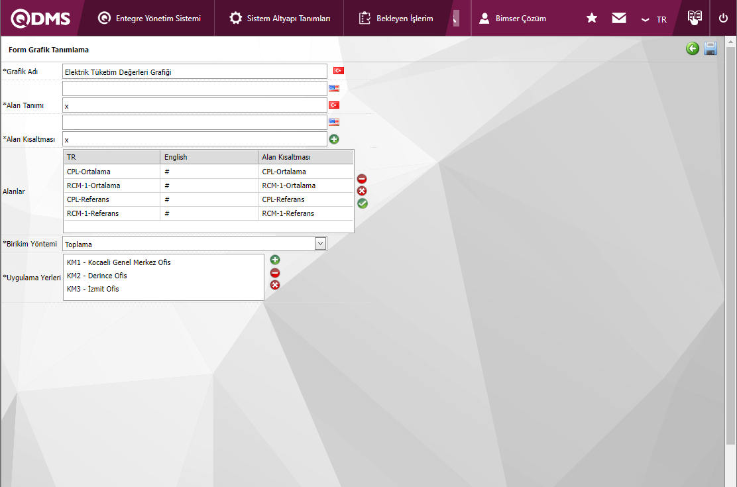
Task: Select KM2 - Derince Ofis
Action: [97, 276]
